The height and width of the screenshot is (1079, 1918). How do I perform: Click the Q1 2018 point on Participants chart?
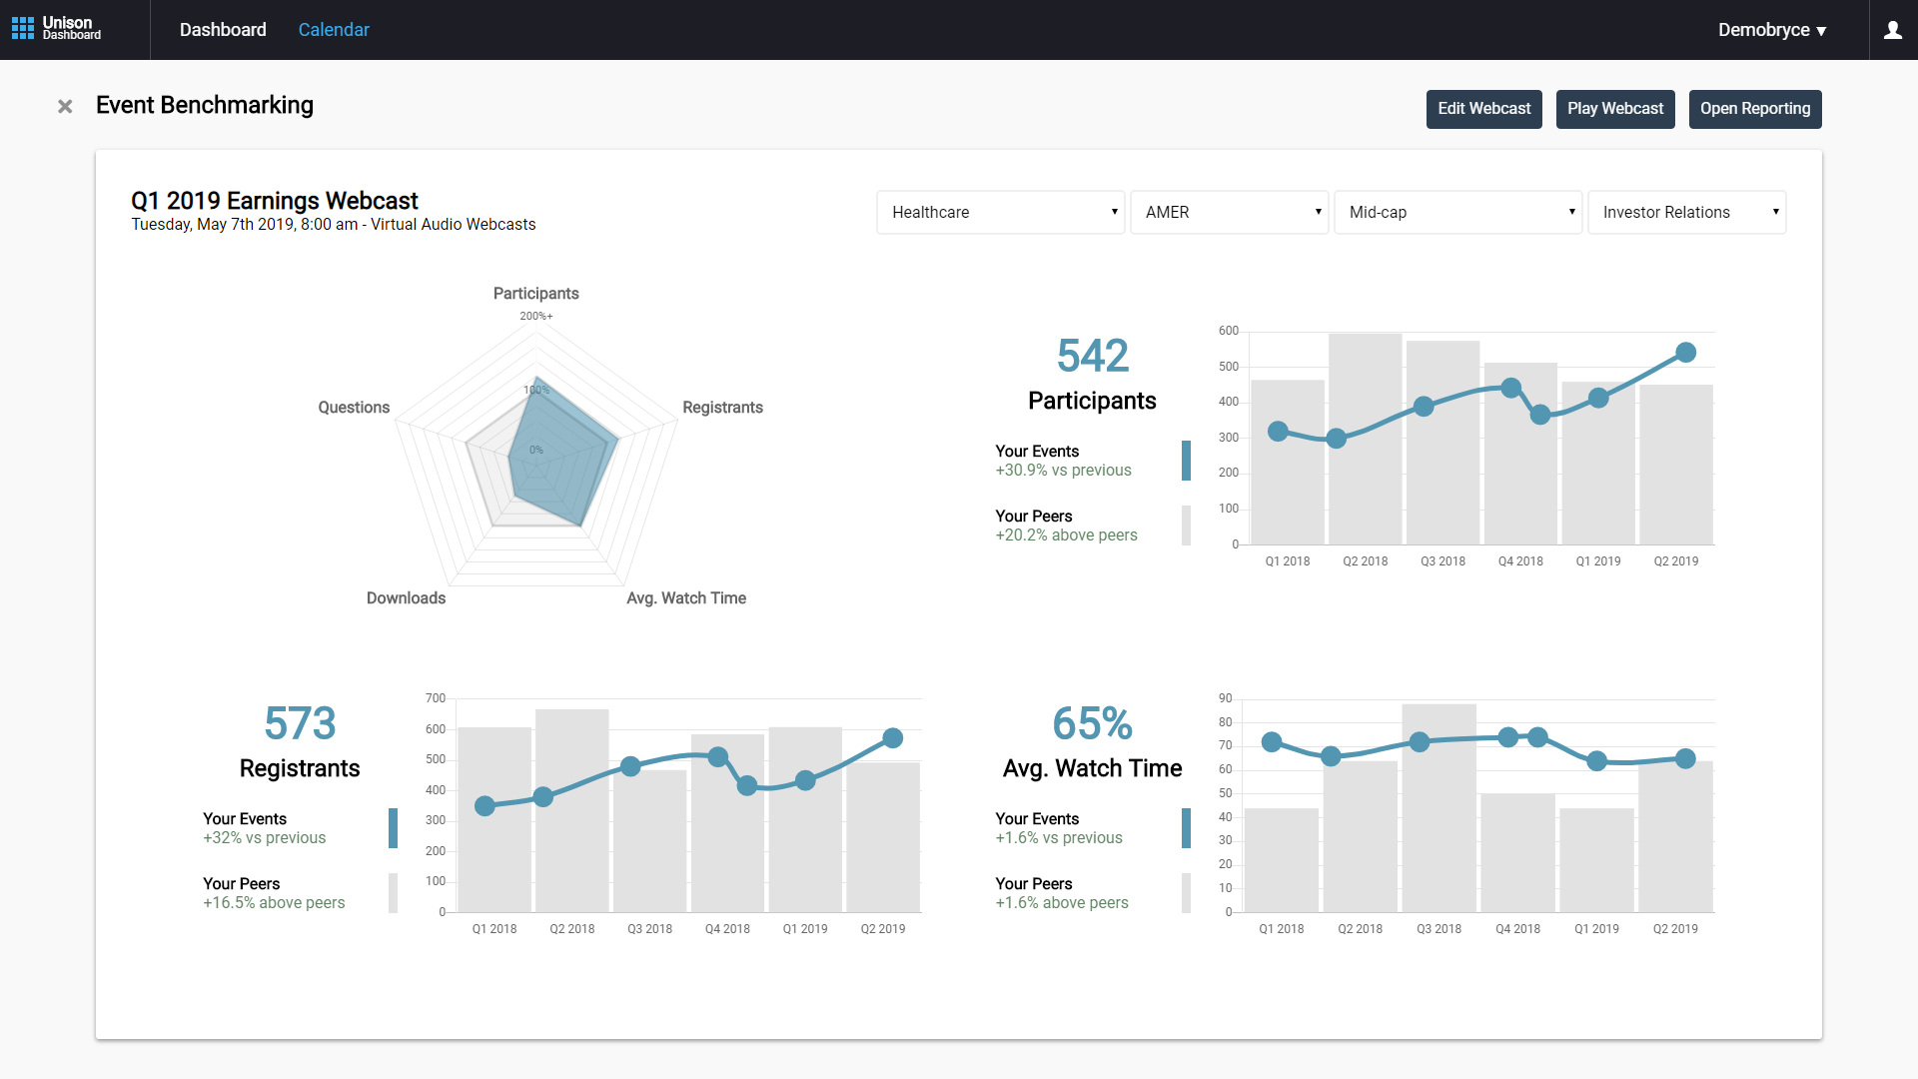(x=1278, y=432)
